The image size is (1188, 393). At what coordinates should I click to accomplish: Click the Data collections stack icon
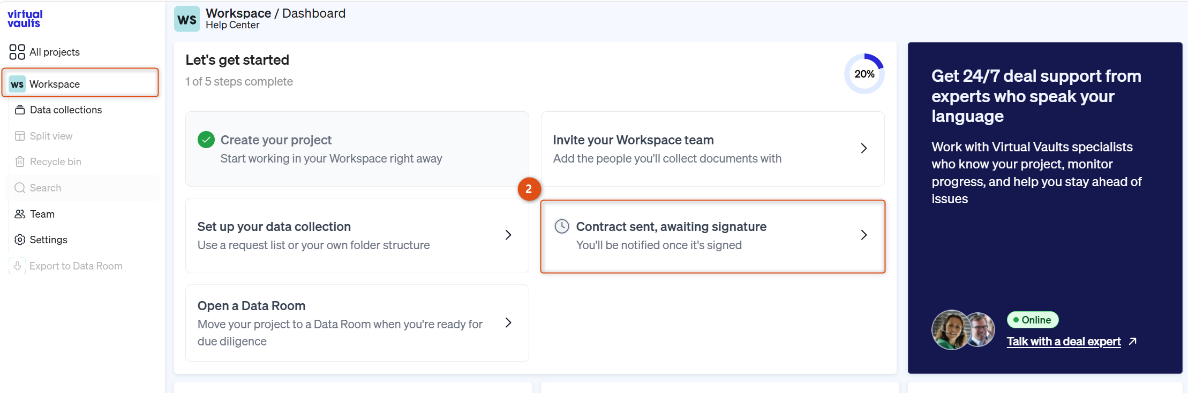point(20,110)
